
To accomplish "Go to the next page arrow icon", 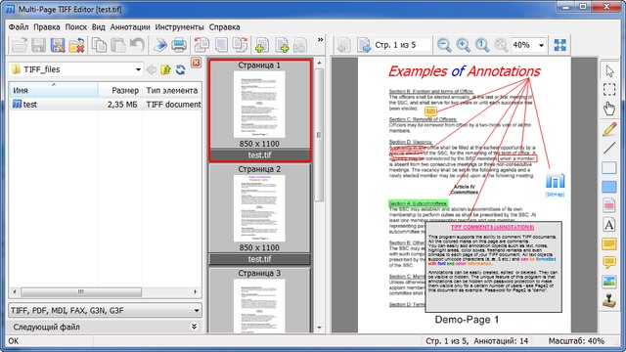I will (364, 45).
